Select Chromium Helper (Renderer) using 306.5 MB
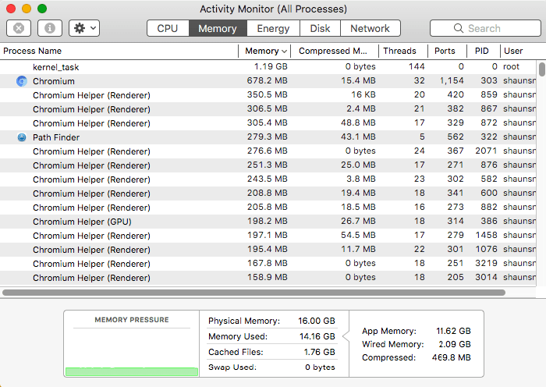546x387 pixels. click(x=268, y=109)
